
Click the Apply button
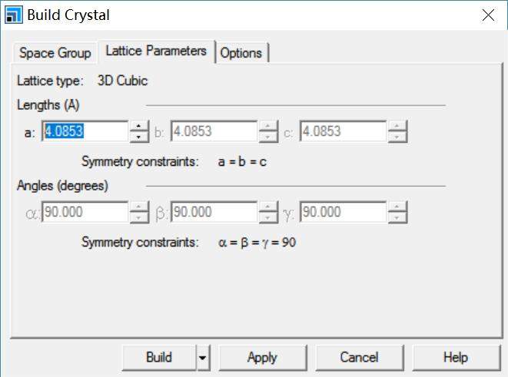262,357
